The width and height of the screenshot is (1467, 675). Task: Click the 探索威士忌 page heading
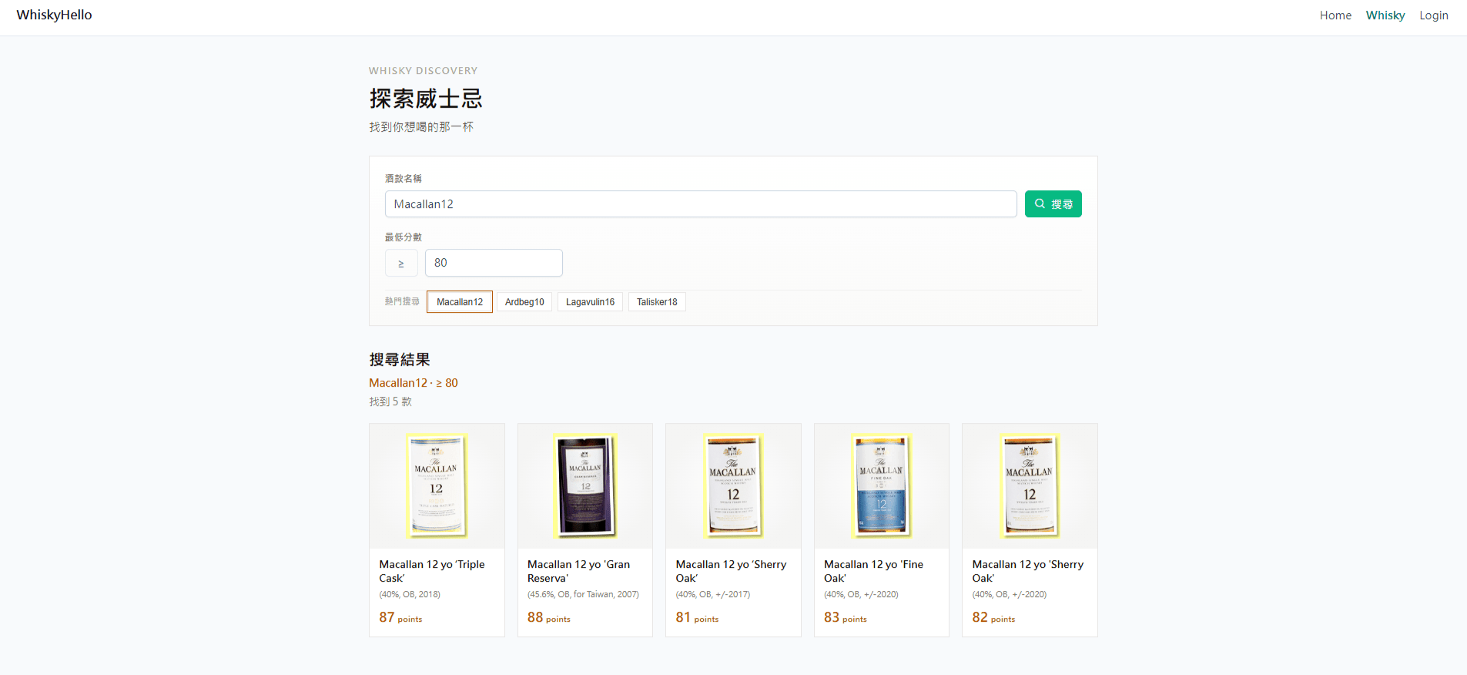click(x=426, y=99)
